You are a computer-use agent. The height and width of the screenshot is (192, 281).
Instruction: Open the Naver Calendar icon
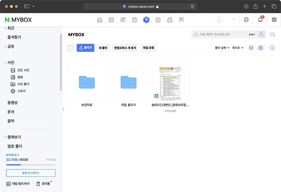111,20
